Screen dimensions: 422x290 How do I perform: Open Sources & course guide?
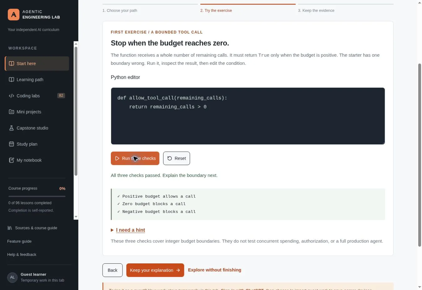click(x=32, y=228)
